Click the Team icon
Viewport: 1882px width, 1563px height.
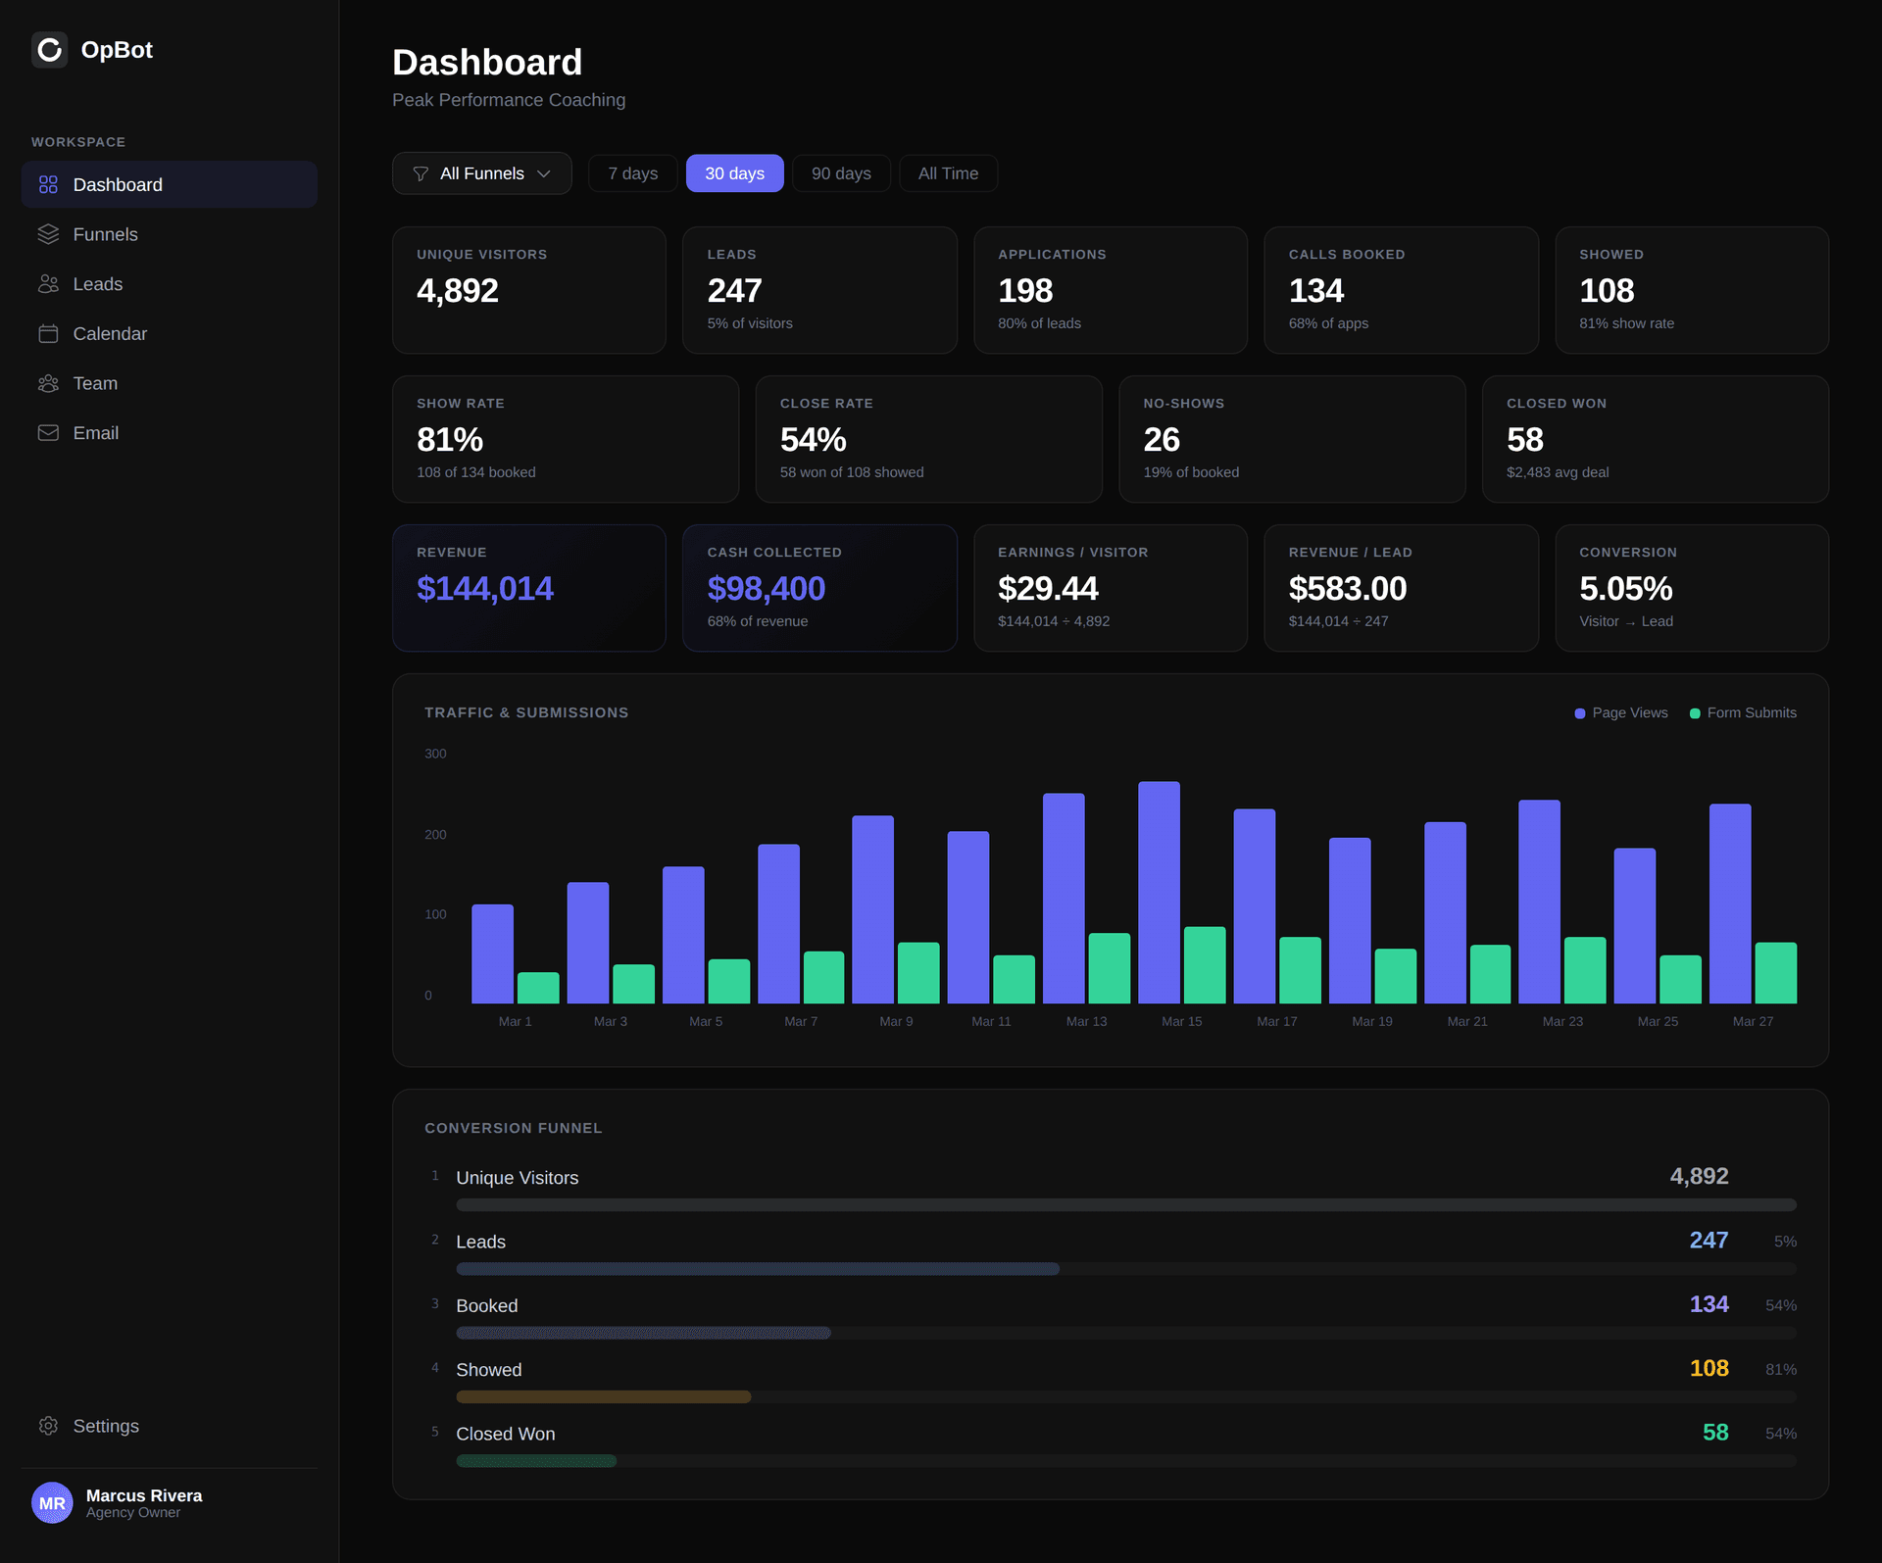tap(49, 383)
